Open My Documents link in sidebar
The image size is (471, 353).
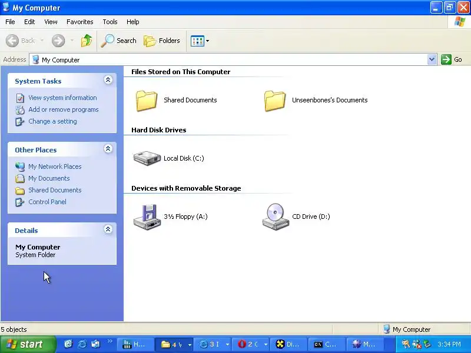pyautogui.click(x=49, y=178)
